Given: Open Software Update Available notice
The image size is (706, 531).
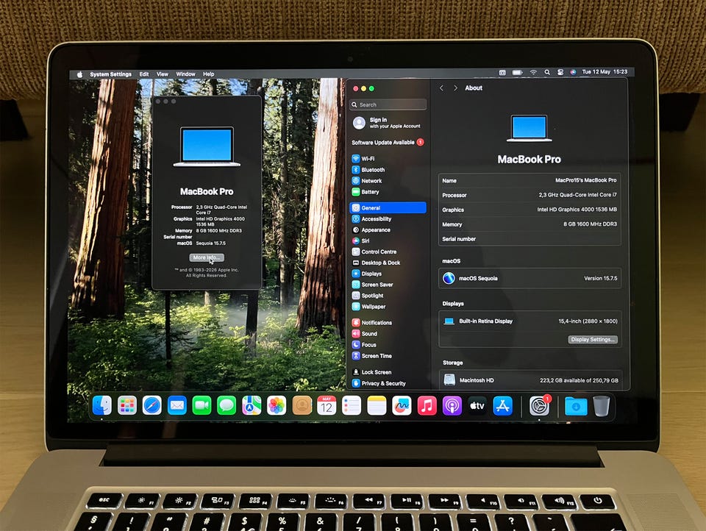Looking at the screenshot, I should [x=388, y=143].
